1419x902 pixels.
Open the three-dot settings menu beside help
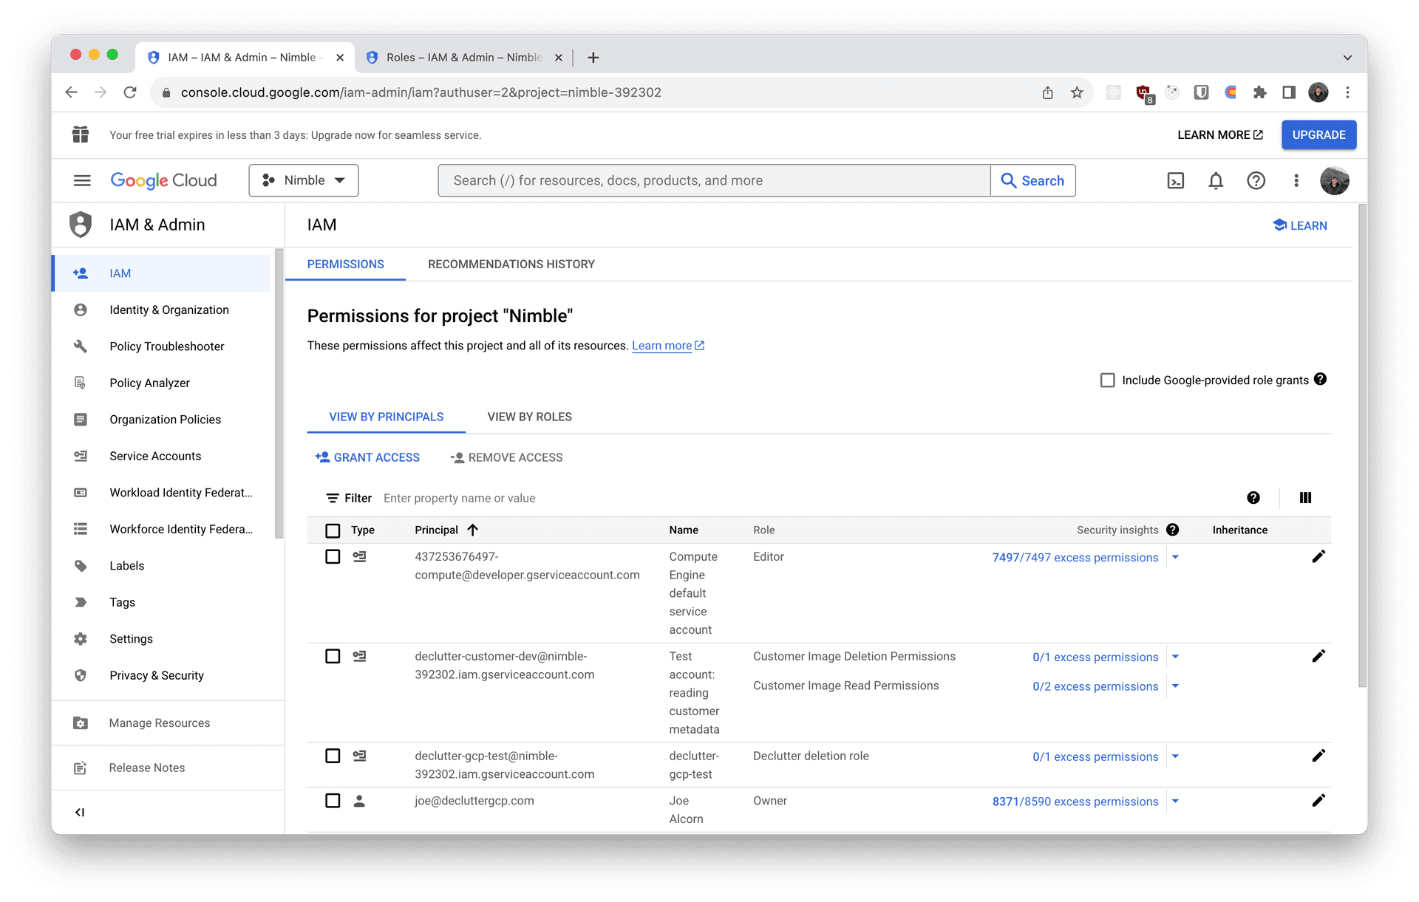1296,180
